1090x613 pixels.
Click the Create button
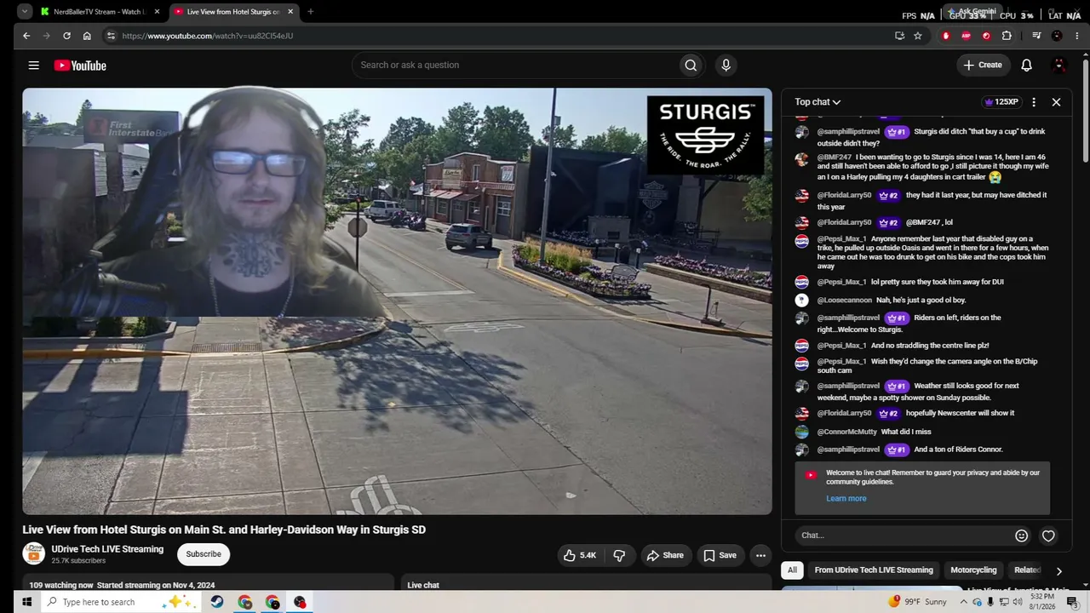click(983, 66)
